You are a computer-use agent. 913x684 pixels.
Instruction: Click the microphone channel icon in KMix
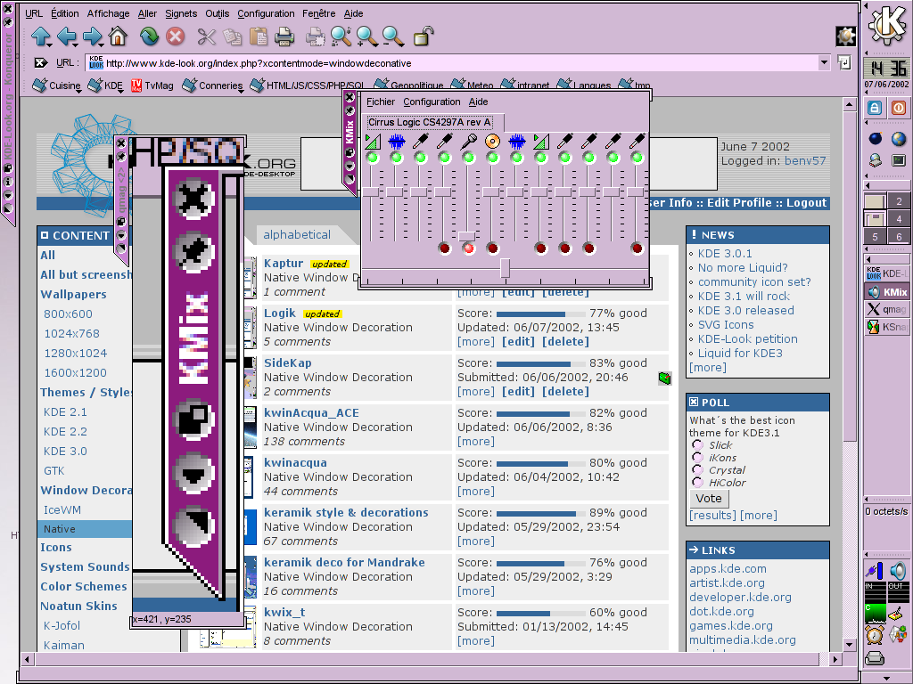click(469, 141)
